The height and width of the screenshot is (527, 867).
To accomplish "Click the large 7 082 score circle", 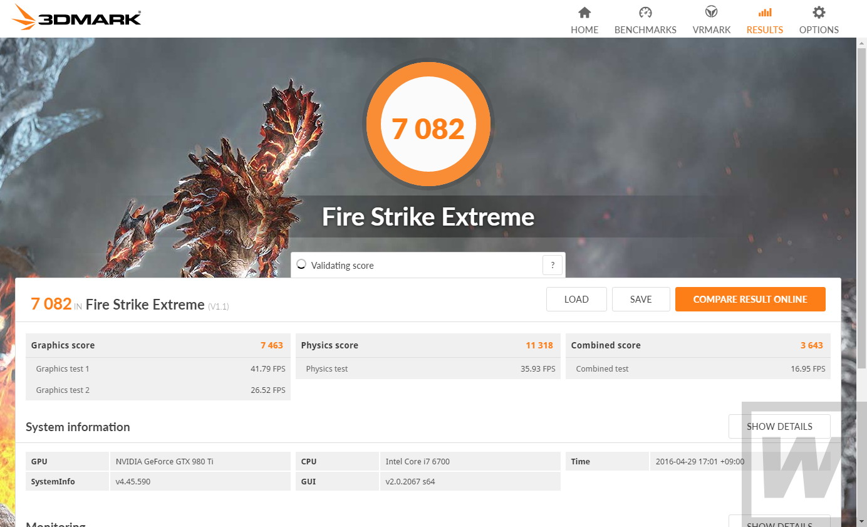I will pyautogui.click(x=428, y=123).
